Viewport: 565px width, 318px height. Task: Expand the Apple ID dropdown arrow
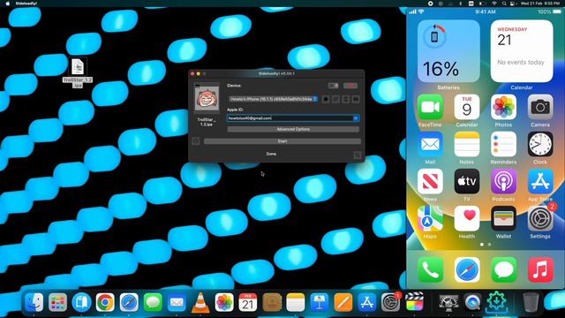(x=356, y=118)
